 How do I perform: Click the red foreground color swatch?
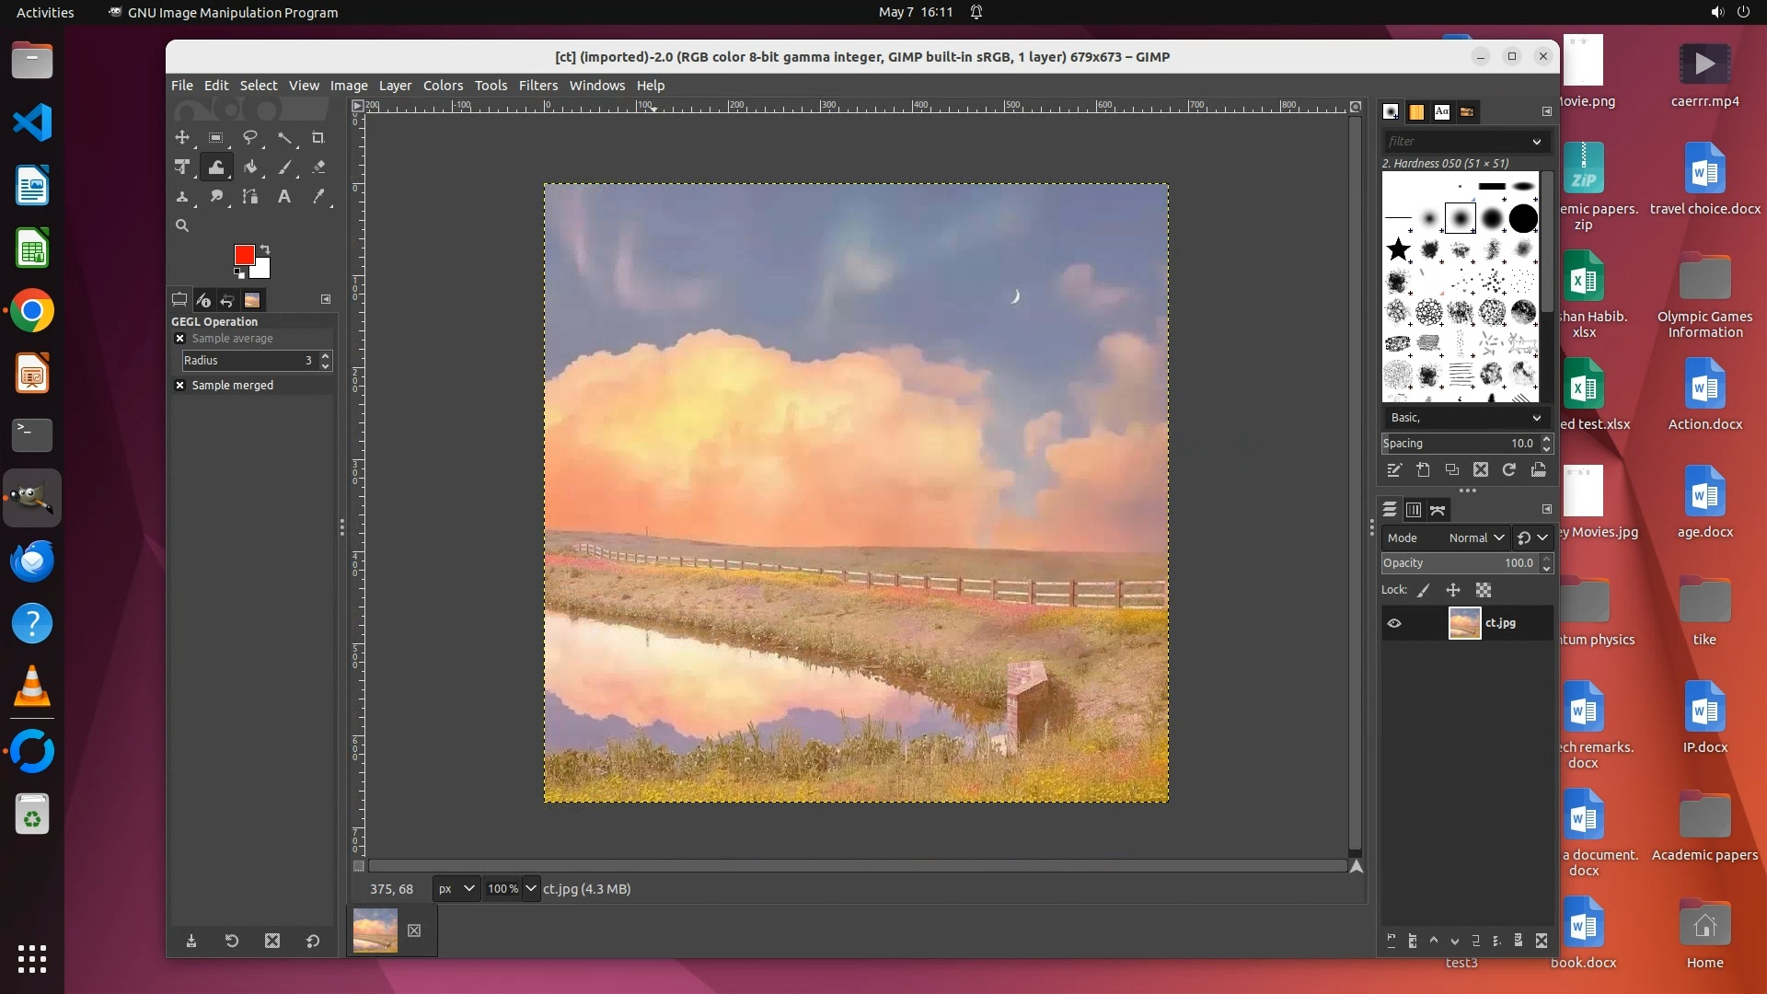pos(243,255)
